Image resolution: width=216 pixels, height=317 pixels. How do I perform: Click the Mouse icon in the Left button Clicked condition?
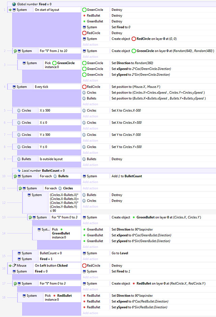15,266
